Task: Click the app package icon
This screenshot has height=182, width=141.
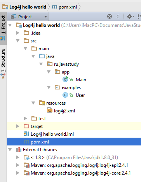Action: 57,72
